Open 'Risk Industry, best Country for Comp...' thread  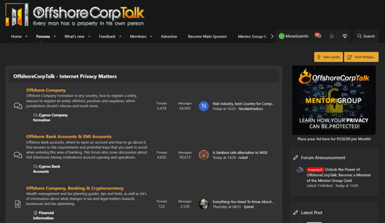[x=243, y=104]
